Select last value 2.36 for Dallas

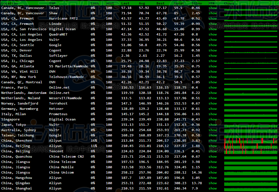coord(125,56)
